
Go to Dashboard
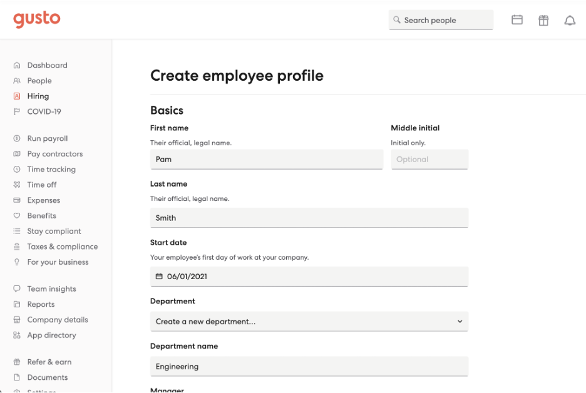pyautogui.click(x=47, y=65)
